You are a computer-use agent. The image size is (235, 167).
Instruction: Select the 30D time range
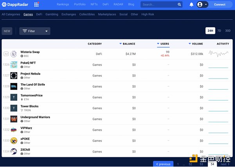[x=228, y=31]
